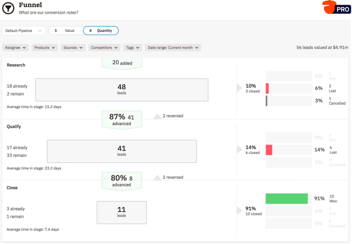Click the '87% advanced' badge below Research
The height and width of the screenshot is (244, 352).
click(121, 119)
